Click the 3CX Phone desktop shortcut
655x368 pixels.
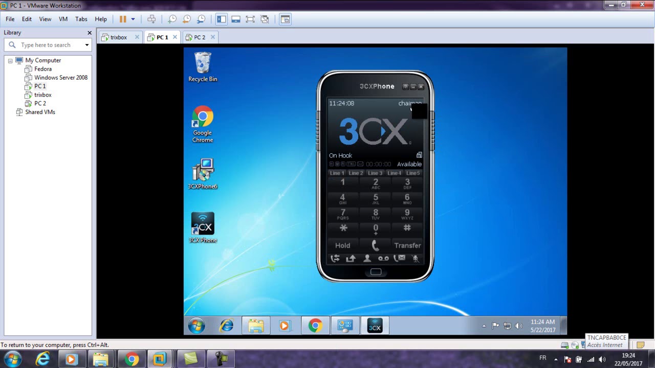[203, 228]
